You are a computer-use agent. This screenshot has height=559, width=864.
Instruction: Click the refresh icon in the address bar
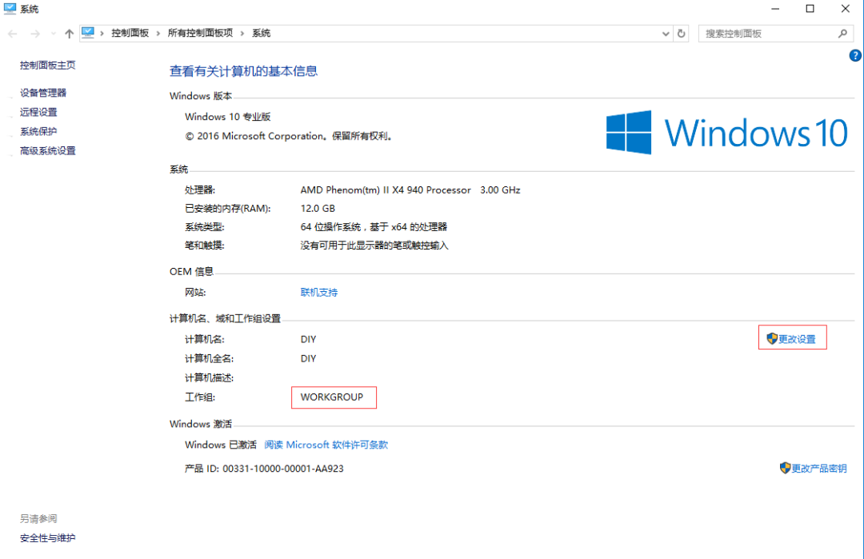pos(681,33)
